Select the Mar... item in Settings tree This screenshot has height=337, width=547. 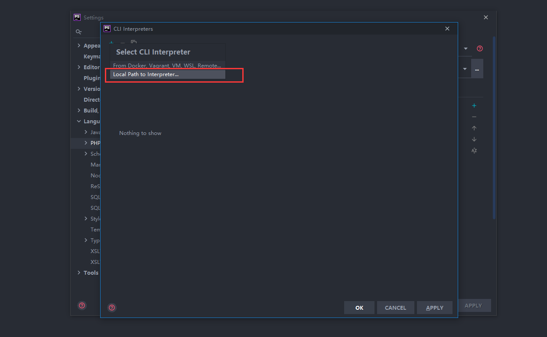[95, 164]
